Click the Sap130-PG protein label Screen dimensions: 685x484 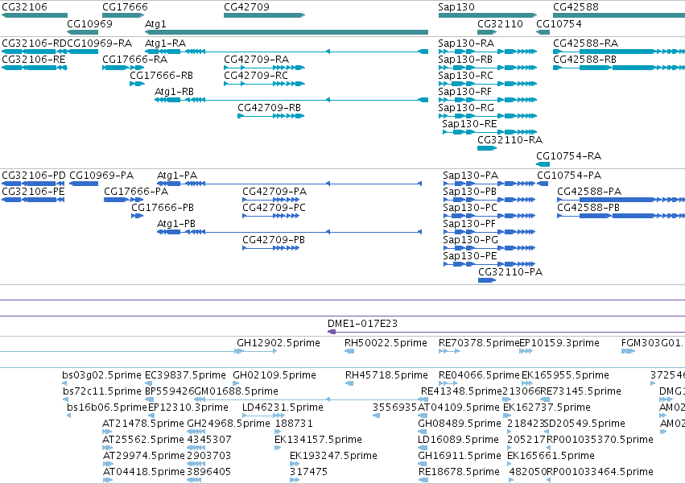[x=471, y=240]
